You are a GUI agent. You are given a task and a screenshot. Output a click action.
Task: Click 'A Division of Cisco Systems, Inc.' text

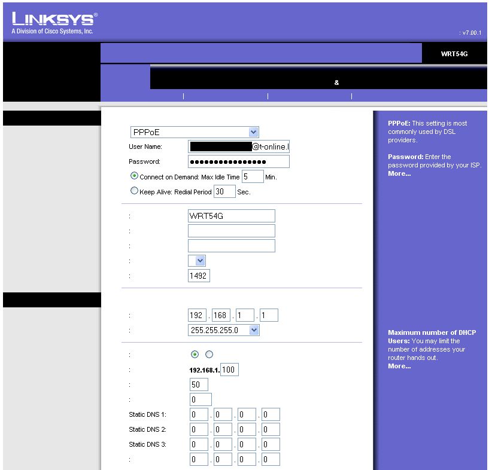pos(53,31)
